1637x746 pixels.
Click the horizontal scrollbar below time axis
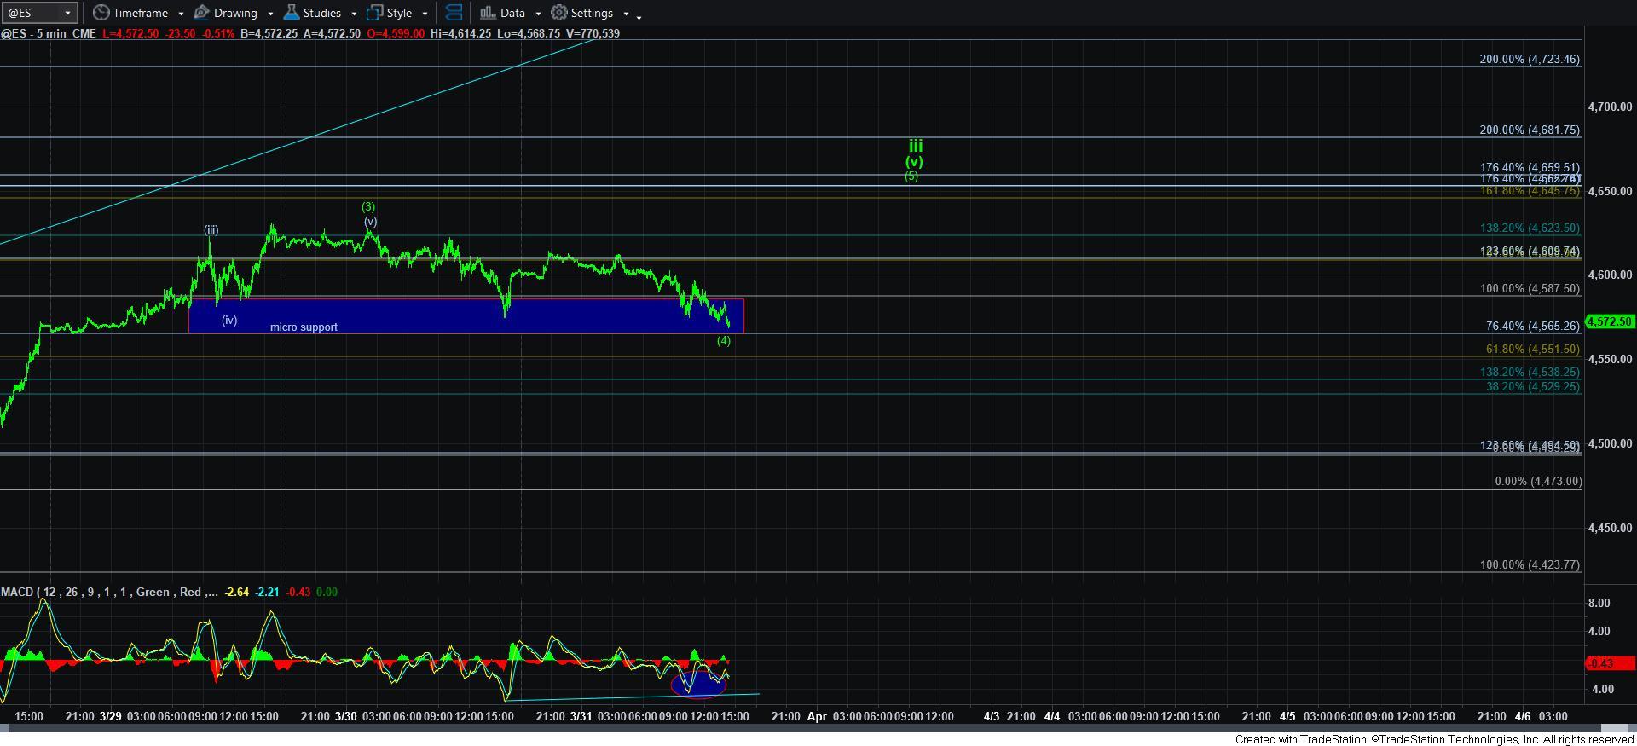[818, 728]
